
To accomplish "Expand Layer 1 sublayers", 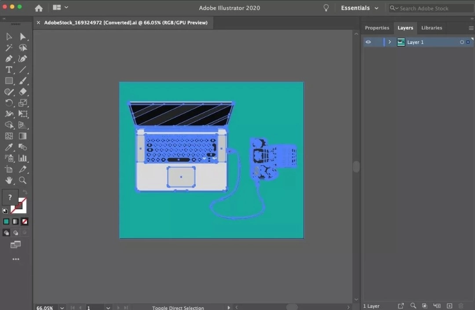I will pyautogui.click(x=390, y=42).
